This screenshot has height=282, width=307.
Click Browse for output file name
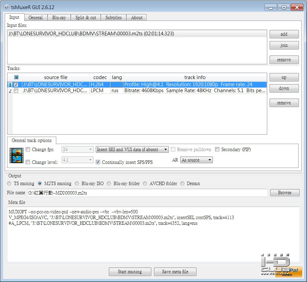pyautogui.click(x=285, y=192)
